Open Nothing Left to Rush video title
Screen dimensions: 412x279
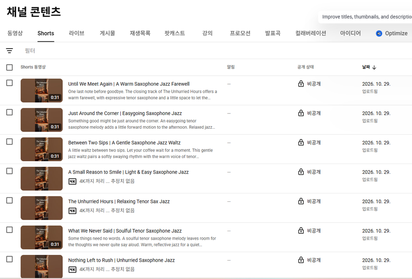click(x=122, y=261)
